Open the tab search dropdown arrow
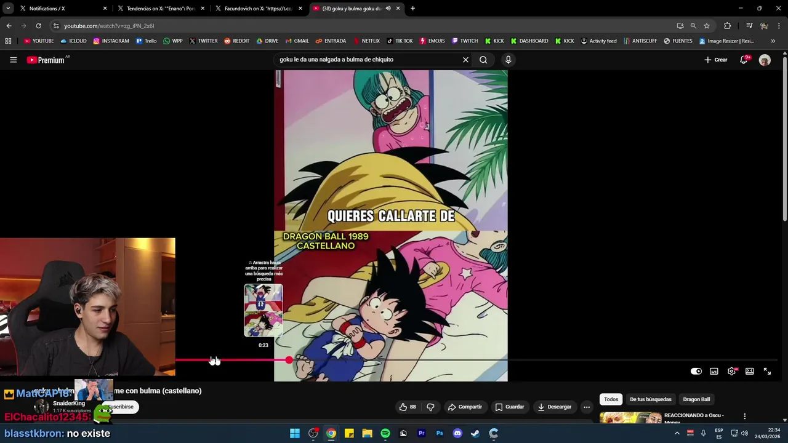This screenshot has height=443, width=788. click(x=8, y=9)
